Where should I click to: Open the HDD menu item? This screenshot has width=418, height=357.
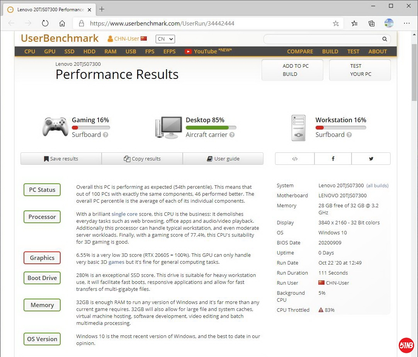pyautogui.click(x=89, y=51)
